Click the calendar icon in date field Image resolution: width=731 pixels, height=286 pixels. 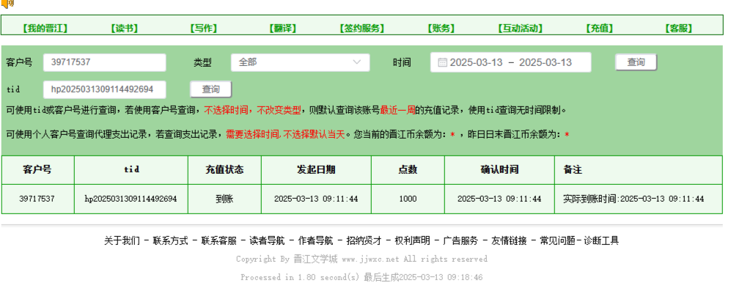pyautogui.click(x=442, y=62)
